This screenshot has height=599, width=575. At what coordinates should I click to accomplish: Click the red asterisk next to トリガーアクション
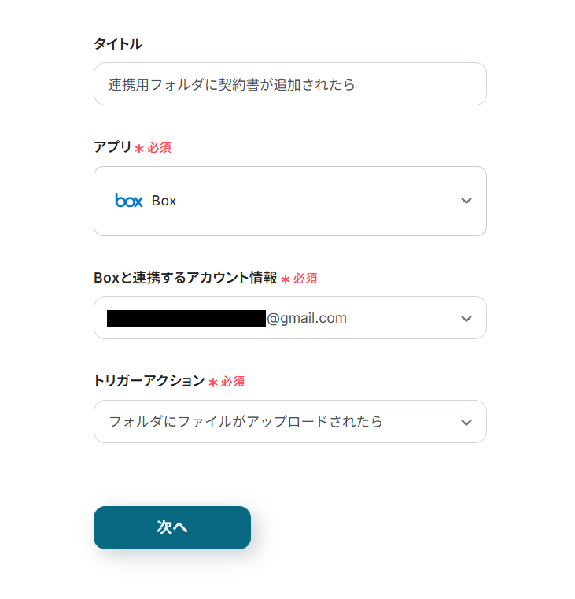pos(212,383)
